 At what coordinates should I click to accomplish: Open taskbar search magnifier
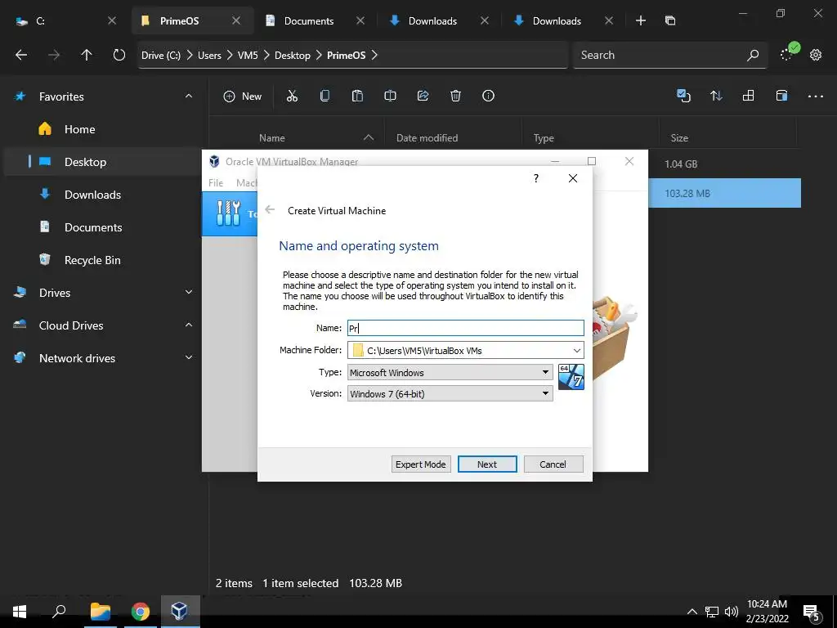[x=59, y=612]
